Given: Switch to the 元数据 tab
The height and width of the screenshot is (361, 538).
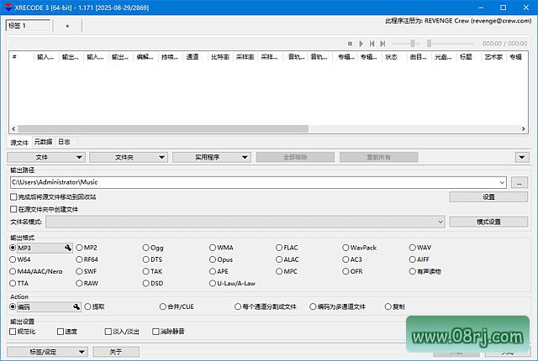Looking at the screenshot, I should click(43, 142).
